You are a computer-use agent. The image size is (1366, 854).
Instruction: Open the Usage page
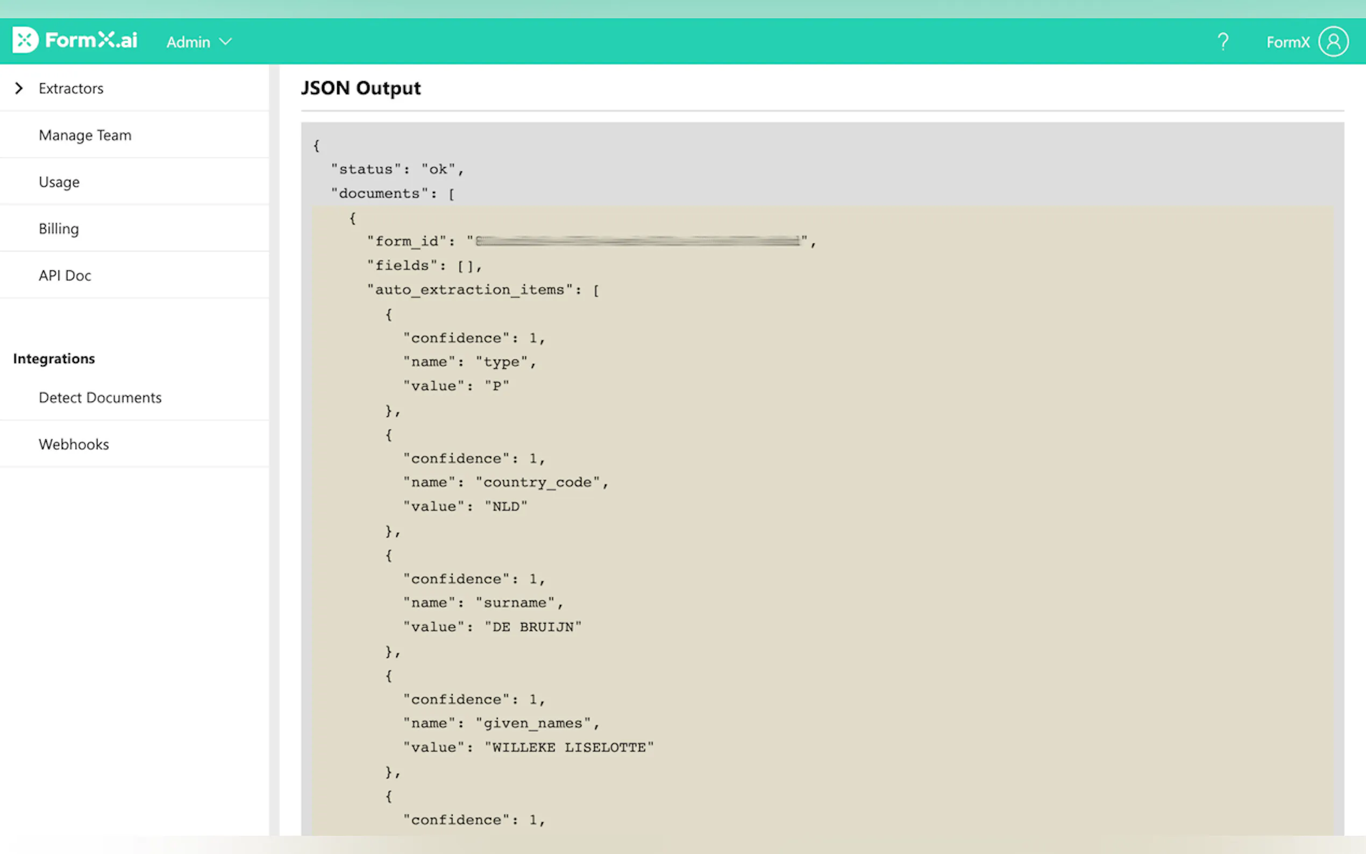[x=59, y=182]
